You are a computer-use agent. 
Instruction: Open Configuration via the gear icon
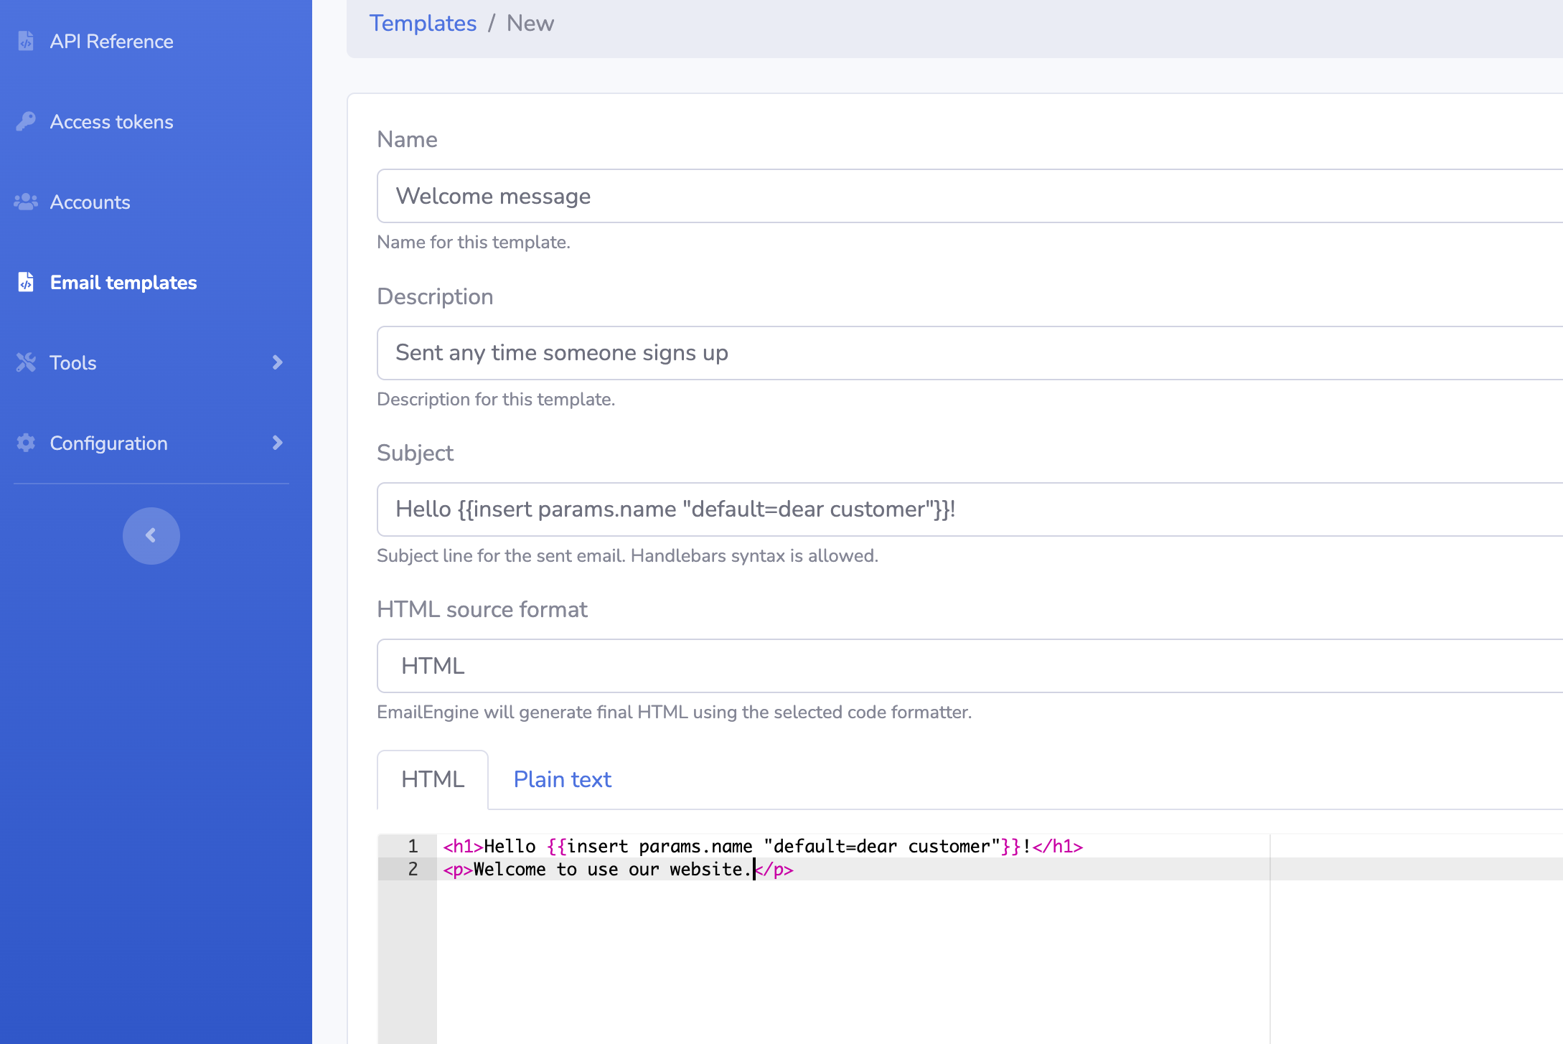point(25,443)
